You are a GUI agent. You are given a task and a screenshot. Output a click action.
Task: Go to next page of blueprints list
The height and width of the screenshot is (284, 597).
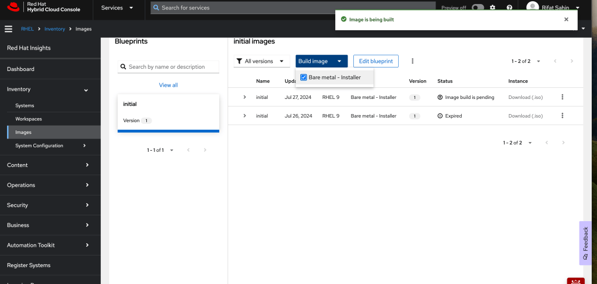coord(205,150)
